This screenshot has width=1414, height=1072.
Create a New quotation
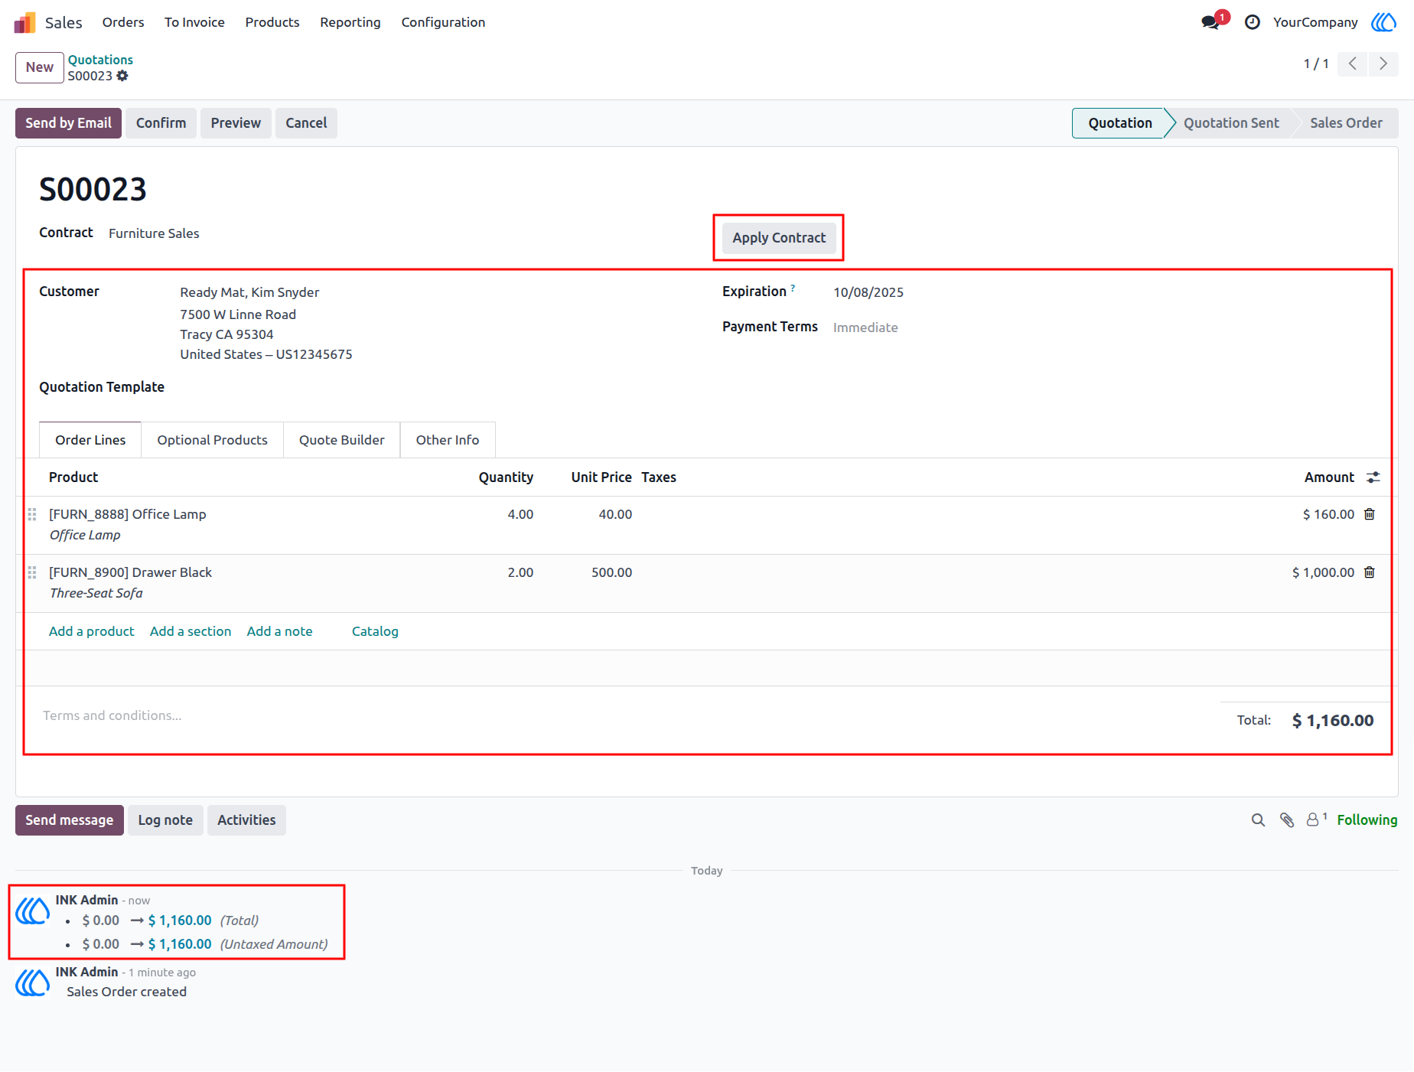pyautogui.click(x=40, y=67)
